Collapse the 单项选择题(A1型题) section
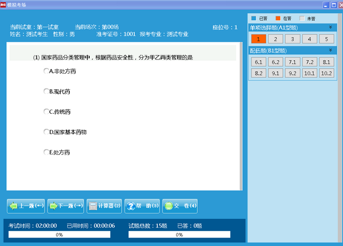Screen dimensions: 343x246 tap(330, 27)
